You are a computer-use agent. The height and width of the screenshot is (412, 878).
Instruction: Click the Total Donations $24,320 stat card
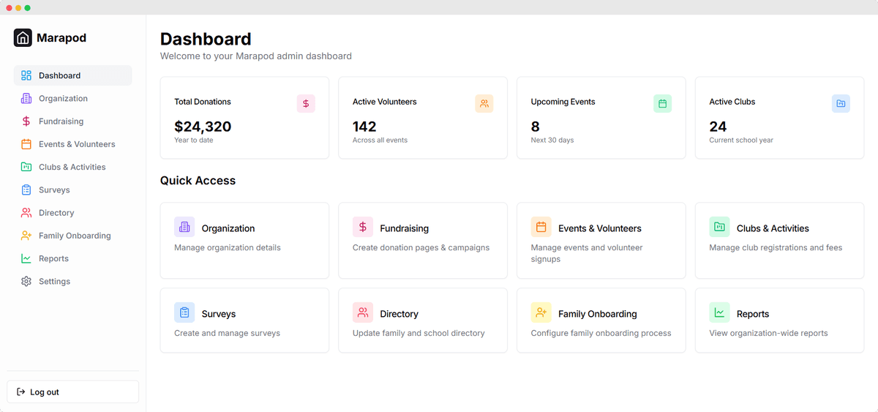(x=244, y=118)
